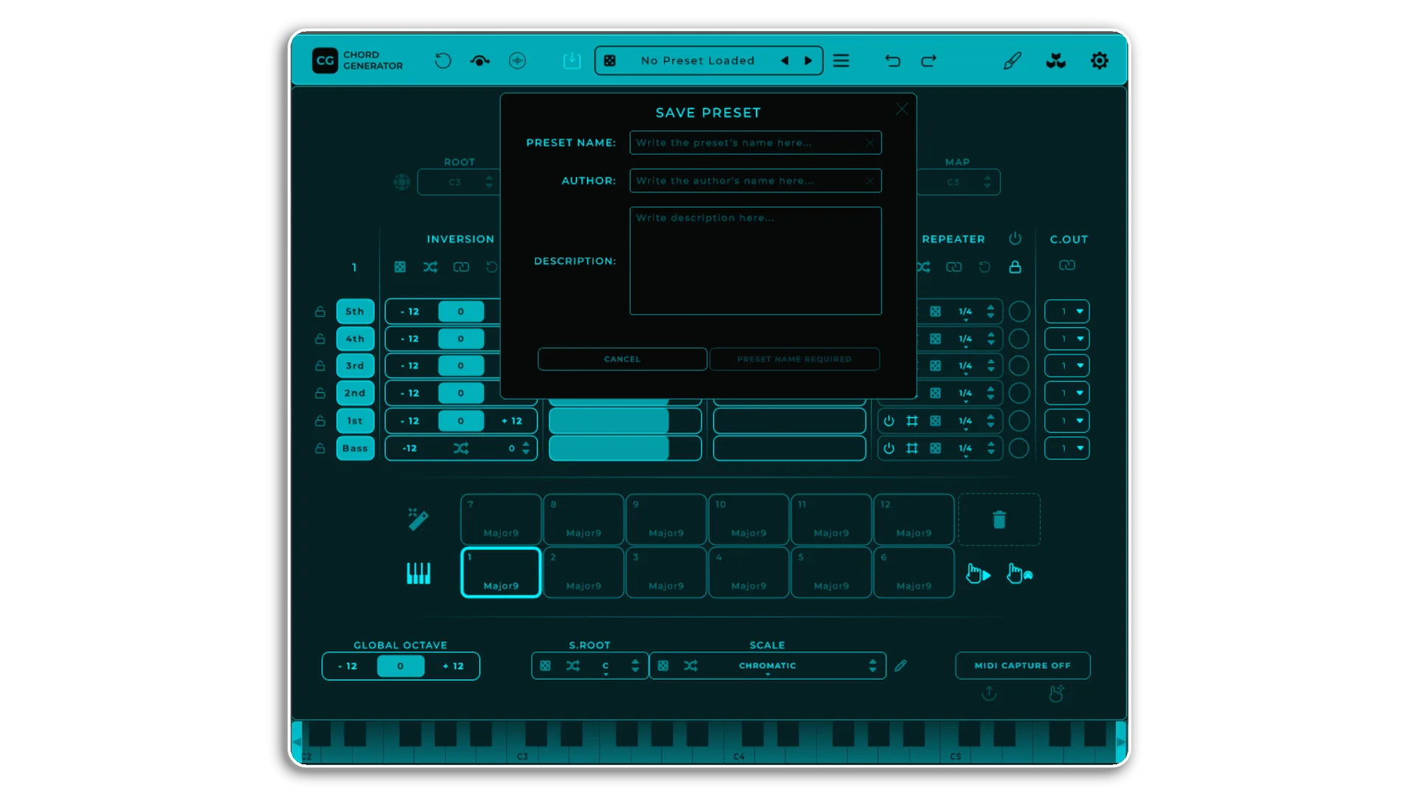
Task: Set 4th voice inversion to -12
Action: click(410, 339)
